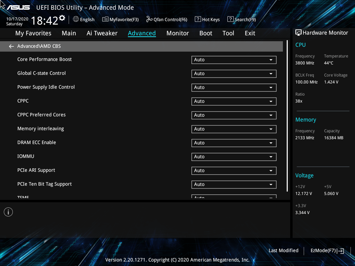
Task: Expand DRAM ECC Enable dropdown
Action: point(234,143)
